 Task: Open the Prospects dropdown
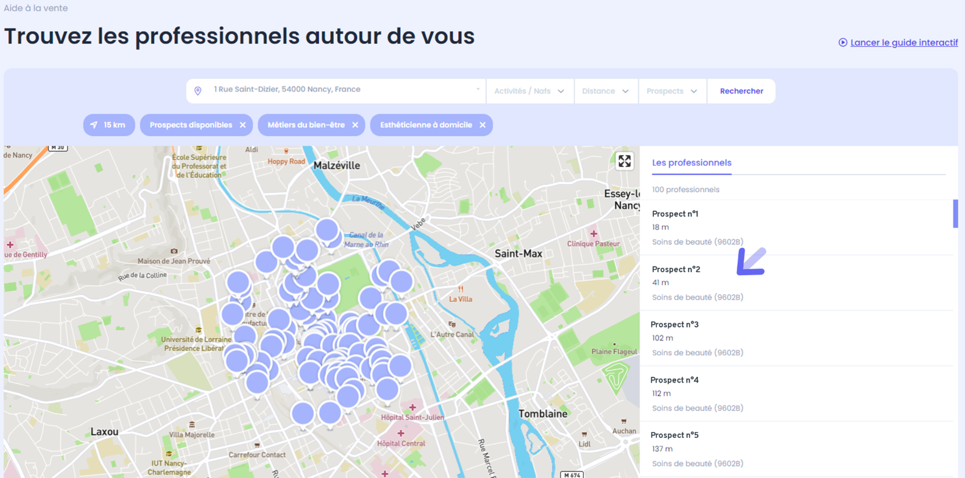[x=672, y=91]
